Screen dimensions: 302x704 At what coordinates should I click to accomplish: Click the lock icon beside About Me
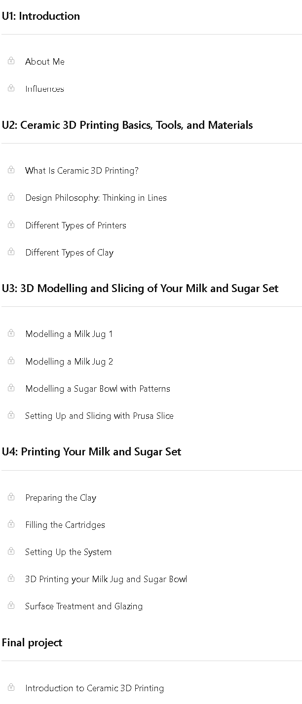pyautogui.click(x=11, y=61)
